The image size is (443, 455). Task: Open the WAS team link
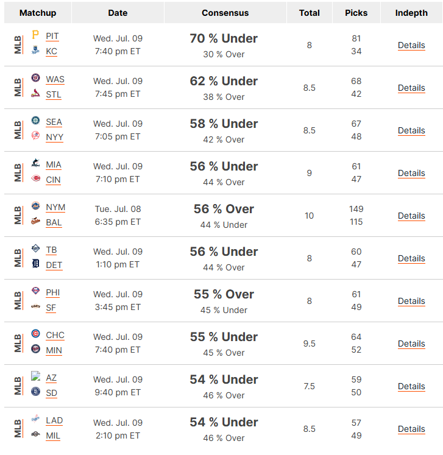55,79
